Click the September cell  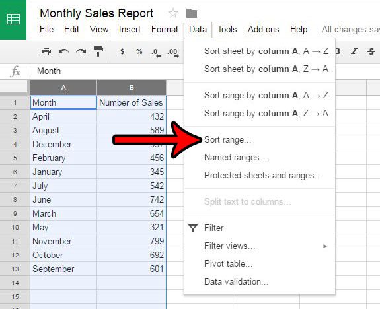pos(63,269)
